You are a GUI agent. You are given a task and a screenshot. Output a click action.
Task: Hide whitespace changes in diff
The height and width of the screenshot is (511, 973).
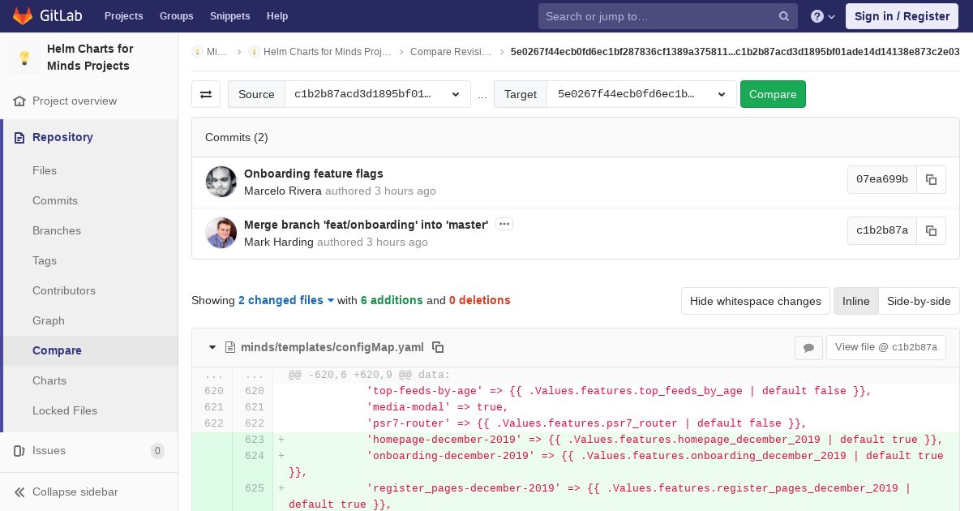point(755,301)
